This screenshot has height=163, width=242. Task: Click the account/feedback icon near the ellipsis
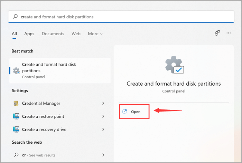[x=217, y=33]
